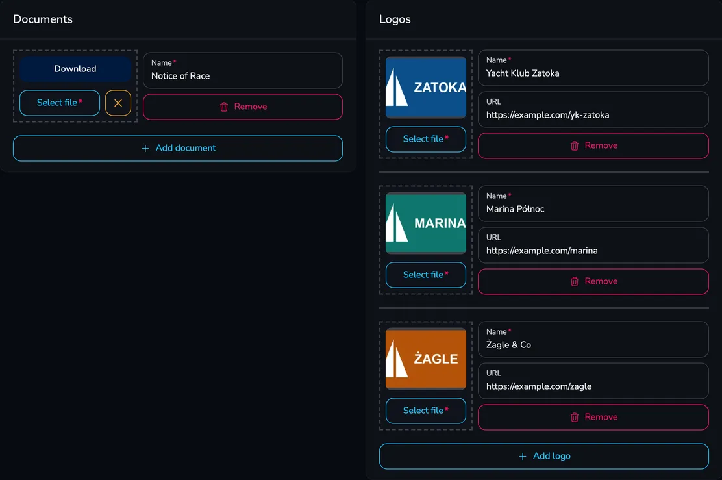Screen dimensions: 722x480
Task: Select file for the Zatoka logo
Action: (x=425, y=139)
